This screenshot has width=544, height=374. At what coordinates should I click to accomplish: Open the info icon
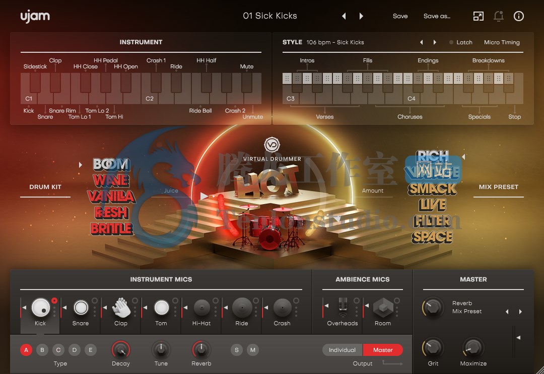(519, 16)
